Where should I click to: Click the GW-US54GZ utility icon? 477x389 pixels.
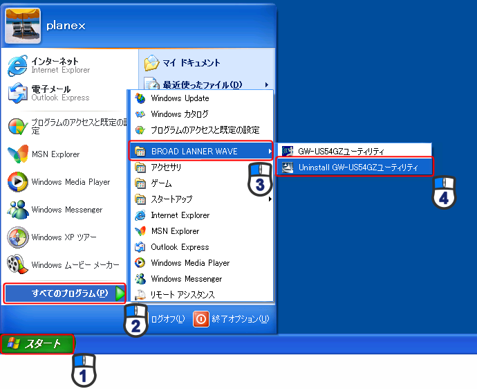287,151
